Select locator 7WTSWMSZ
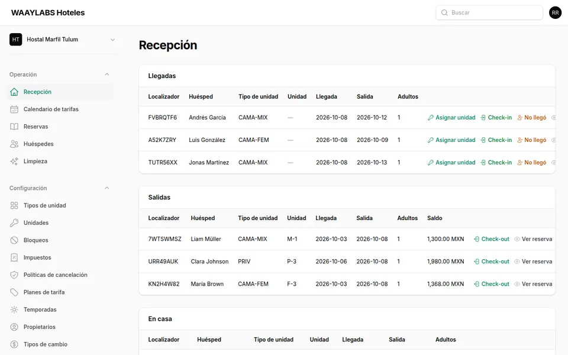This screenshot has width=568, height=355. 165,239
